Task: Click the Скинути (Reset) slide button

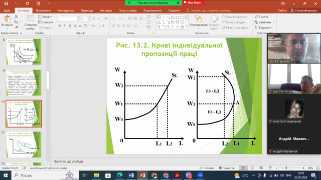Action: pos(46,22)
